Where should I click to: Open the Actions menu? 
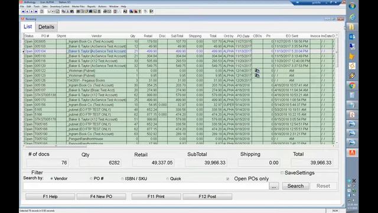[x=102, y=7]
